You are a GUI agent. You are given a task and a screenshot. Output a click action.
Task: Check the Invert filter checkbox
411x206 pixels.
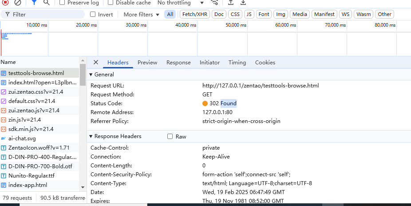93,14
